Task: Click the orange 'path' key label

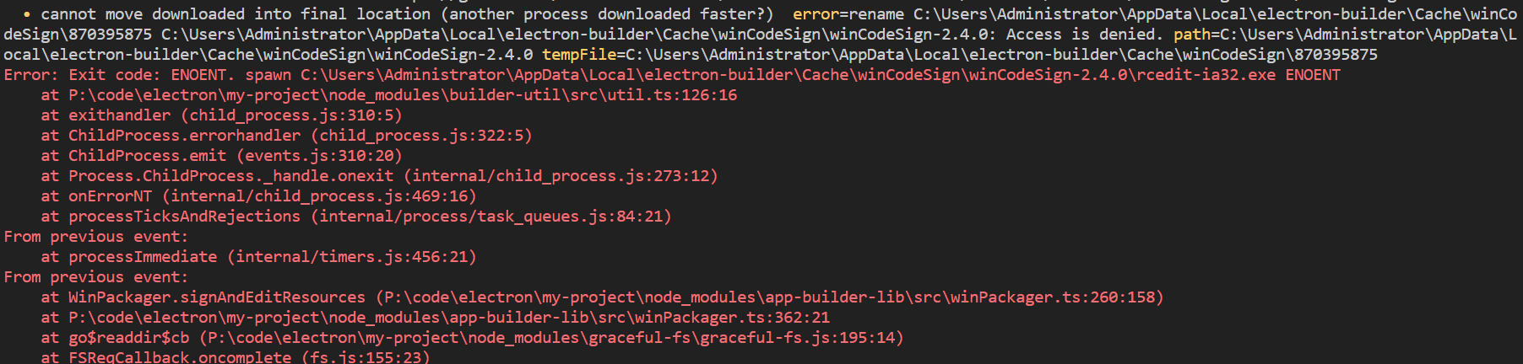Action: pos(1191,35)
